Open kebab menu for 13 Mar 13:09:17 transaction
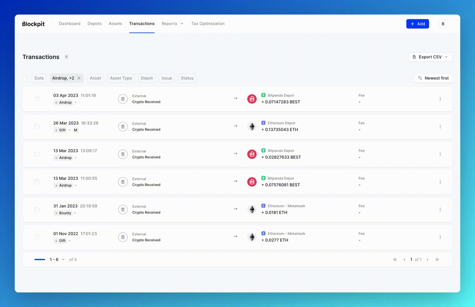 pyautogui.click(x=440, y=154)
